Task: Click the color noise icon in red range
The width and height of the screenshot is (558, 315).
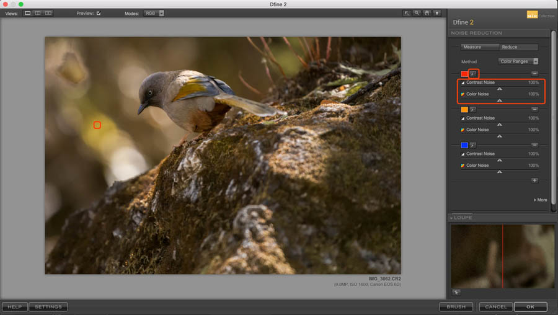Action: tap(463, 94)
